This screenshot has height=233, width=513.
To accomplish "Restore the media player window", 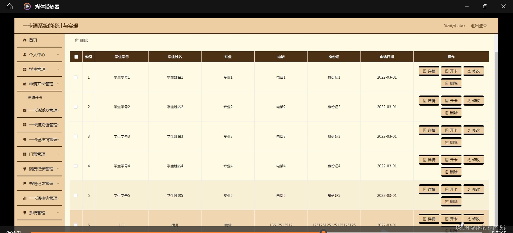I will coord(485,6).
